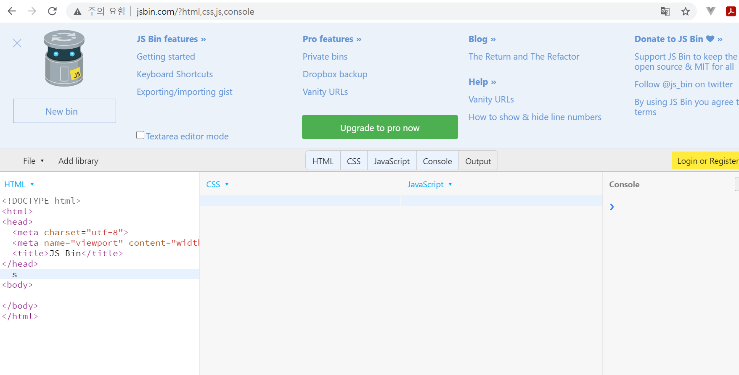
Task: Open the Pro features heading link
Action: click(x=332, y=39)
